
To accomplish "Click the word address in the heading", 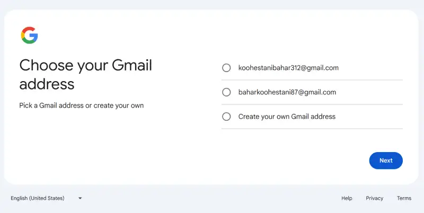I will coord(47,84).
